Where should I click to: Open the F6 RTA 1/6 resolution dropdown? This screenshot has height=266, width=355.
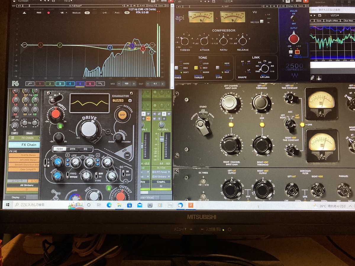pos(63,13)
